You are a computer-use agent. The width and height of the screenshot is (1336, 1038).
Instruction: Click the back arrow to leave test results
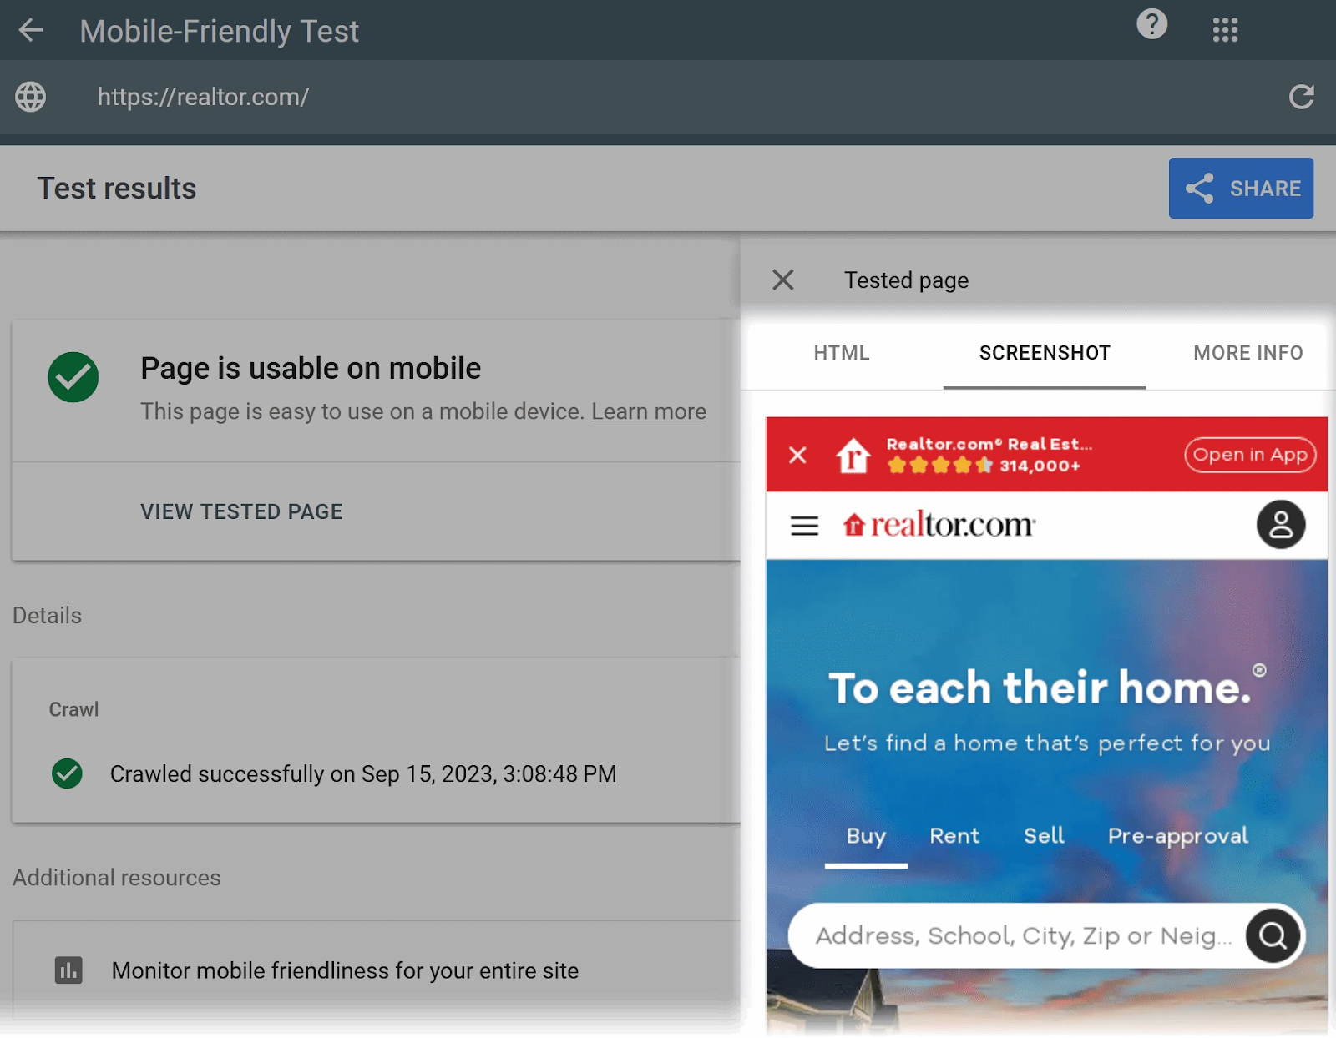32,30
